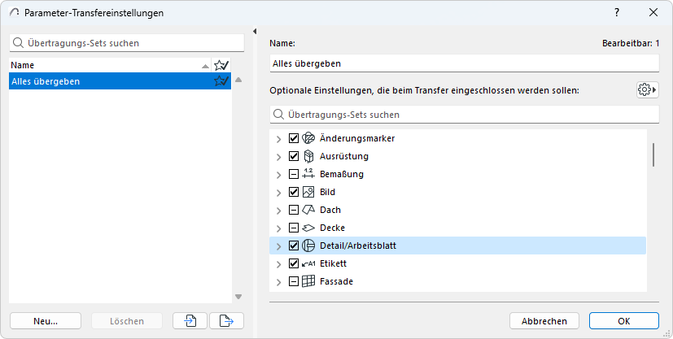Screen dimensions: 673x339
Task: Toggle the Decke checkbox
Action: point(294,228)
